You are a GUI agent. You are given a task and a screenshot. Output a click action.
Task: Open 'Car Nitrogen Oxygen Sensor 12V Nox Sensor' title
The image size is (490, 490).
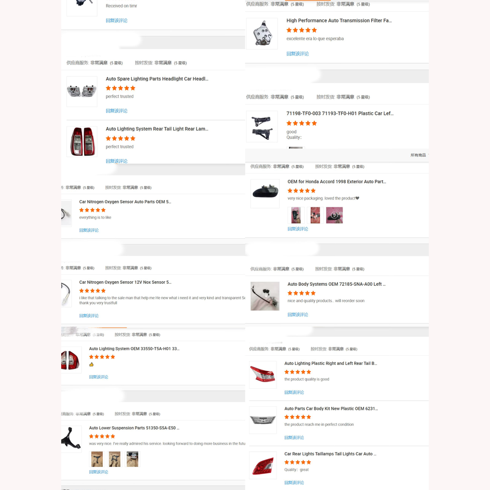tap(126, 282)
